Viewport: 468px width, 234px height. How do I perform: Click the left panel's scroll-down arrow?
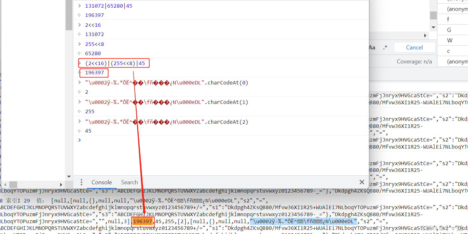[69, 176]
